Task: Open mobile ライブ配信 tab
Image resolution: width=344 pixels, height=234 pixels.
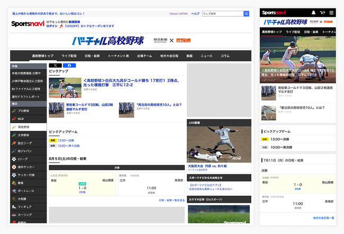Action: 293,32
